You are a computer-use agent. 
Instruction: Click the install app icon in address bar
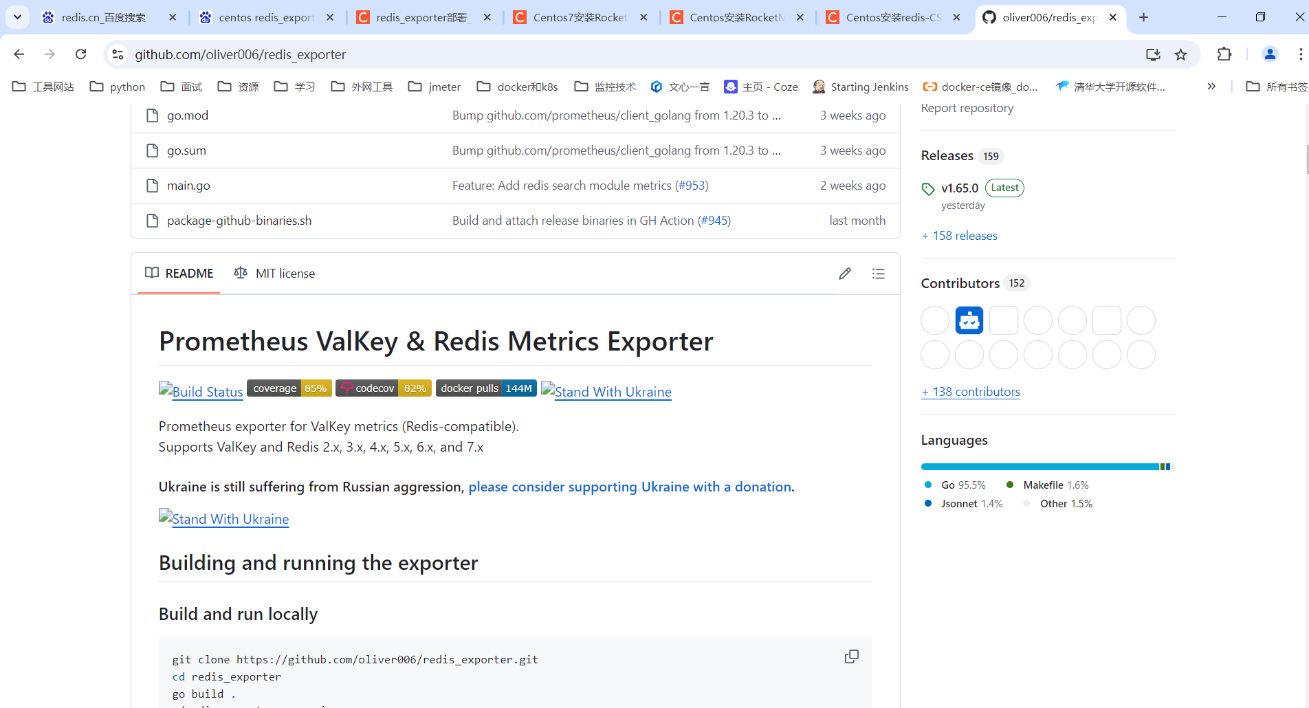pos(1153,54)
